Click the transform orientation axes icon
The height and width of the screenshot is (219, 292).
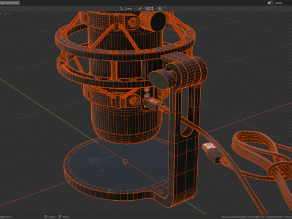(x=122, y=9)
